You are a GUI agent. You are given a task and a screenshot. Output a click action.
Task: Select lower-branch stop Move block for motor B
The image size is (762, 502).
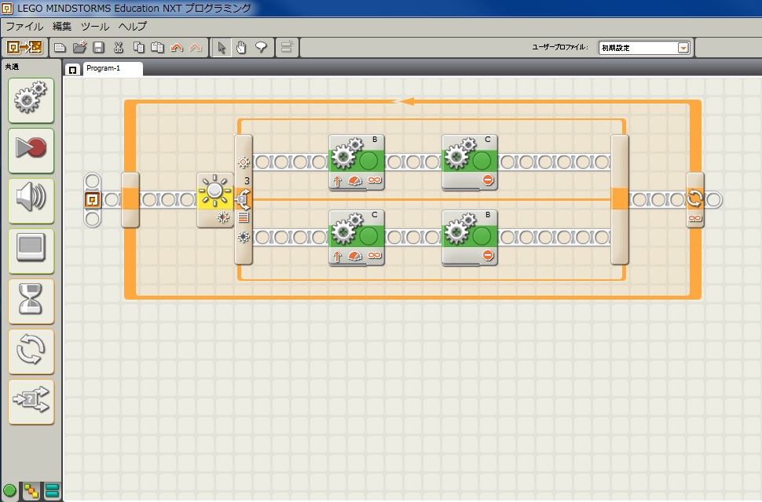tap(470, 238)
